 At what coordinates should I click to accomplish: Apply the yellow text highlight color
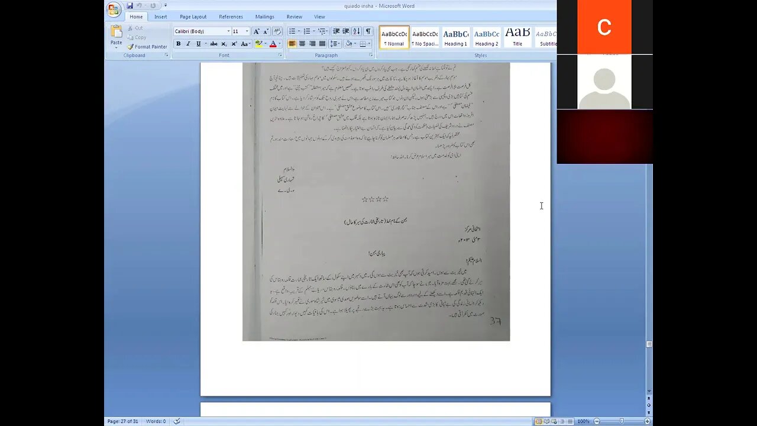click(258, 44)
